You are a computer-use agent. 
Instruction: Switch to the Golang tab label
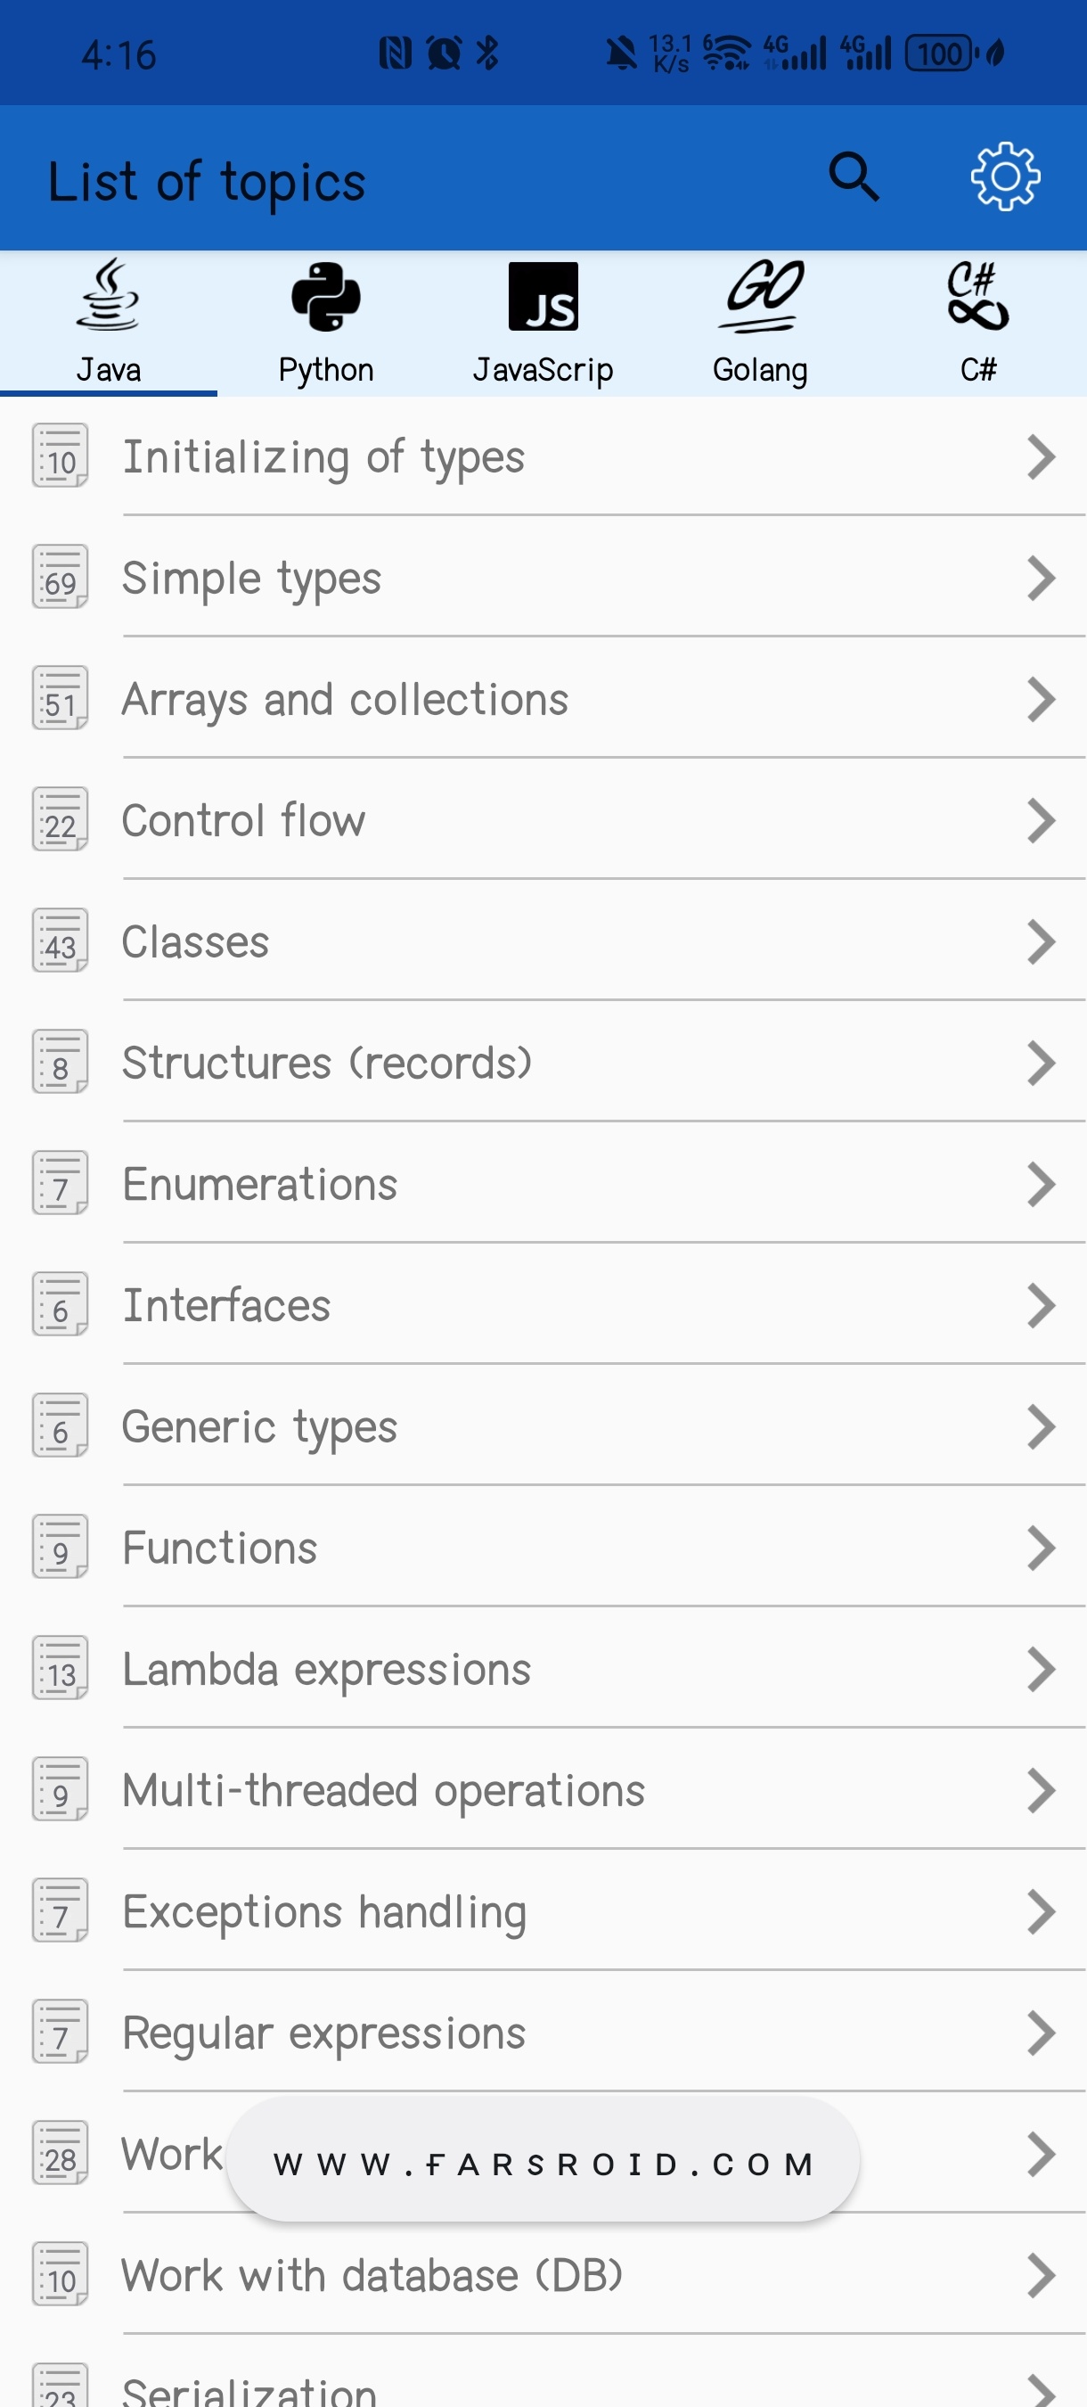click(760, 370)
